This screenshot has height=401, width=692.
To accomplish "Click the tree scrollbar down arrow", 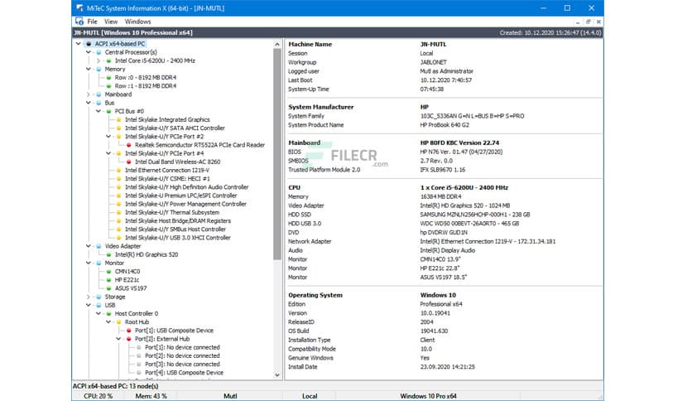I will (277, 375).
